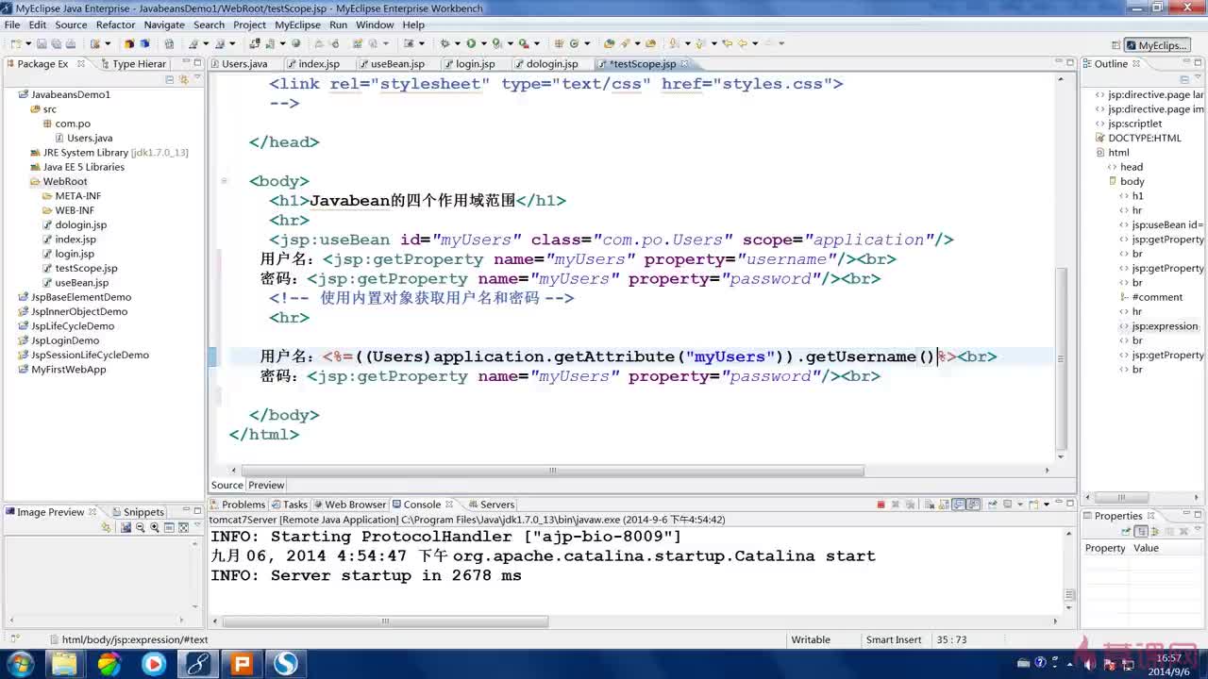
Task: Click the Smart Insert status field
Action: coord(894,639)
